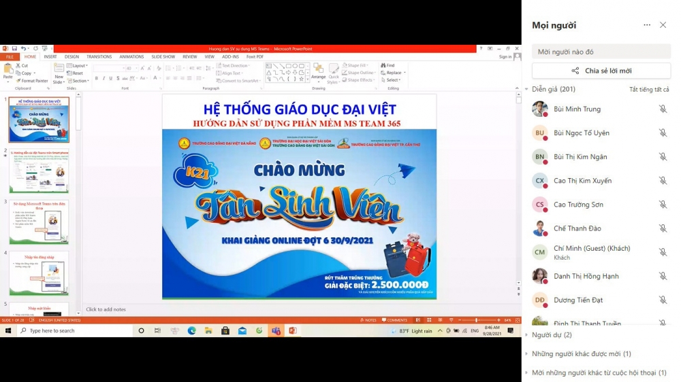Open Microsoft Teams from the taskbar
The height and width of the screenshot is (382, 681).
pyautogui.click(x=276, y=330)
